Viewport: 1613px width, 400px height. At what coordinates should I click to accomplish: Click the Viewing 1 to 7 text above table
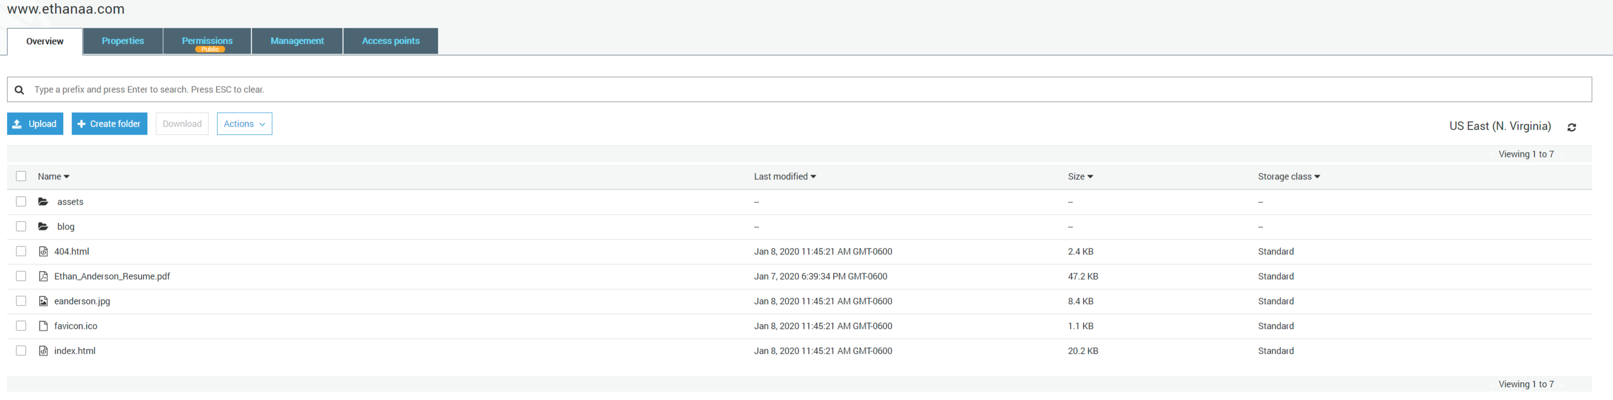click(x=1526, y=155)
